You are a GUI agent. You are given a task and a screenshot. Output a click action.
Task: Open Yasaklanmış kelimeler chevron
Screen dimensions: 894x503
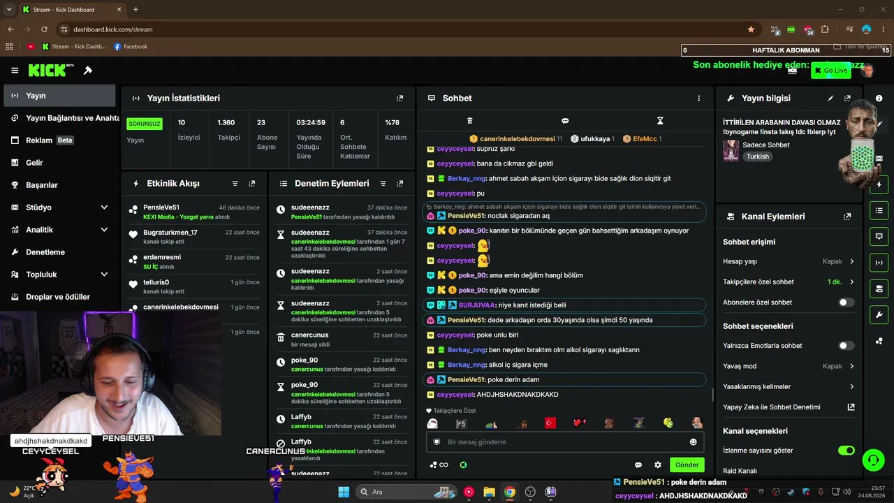coord(851,386)
